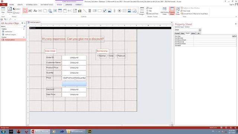Pick the Bound Object Frame tool
Image resolution: width=238 pixels, height=134 pixels.
click(129, 11)
